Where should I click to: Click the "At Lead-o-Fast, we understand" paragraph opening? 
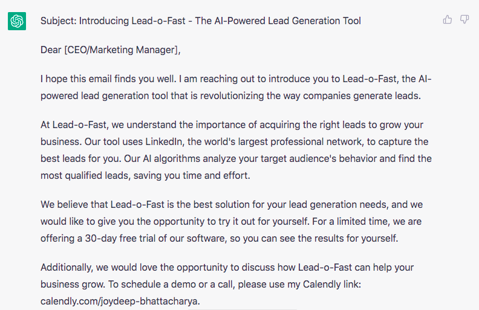[x=103, y=125]
